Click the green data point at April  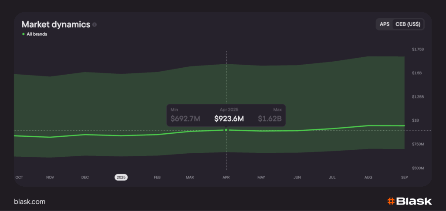tap(226, 130)
